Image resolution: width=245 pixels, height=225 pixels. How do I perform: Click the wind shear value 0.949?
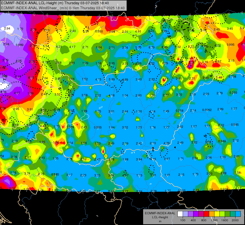(222, 141)
